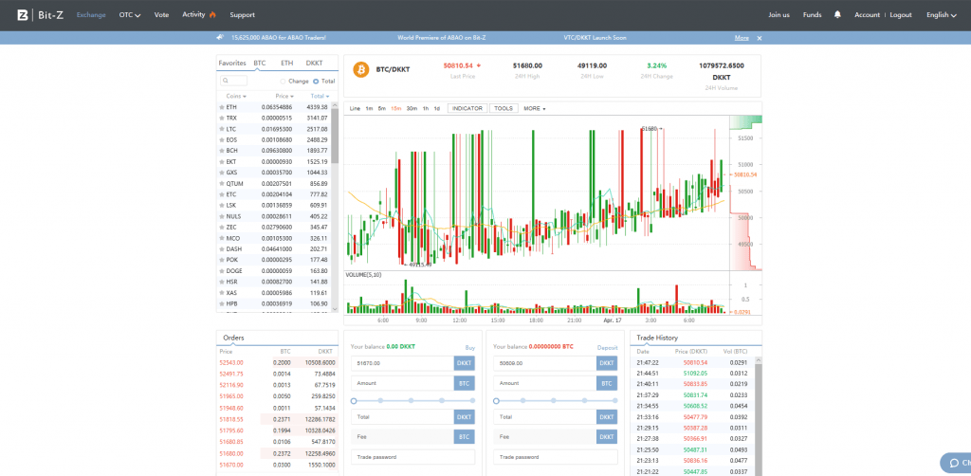This screenshot has width=971, height=476.
Task: Set chart interval to 30m
Action: (412, 108)
